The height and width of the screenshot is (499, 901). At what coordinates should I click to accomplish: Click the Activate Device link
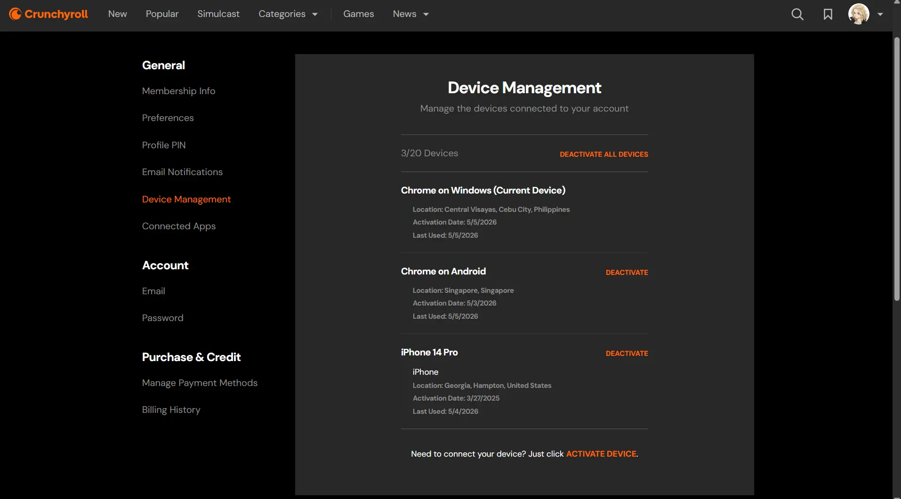tap(601, 454)
